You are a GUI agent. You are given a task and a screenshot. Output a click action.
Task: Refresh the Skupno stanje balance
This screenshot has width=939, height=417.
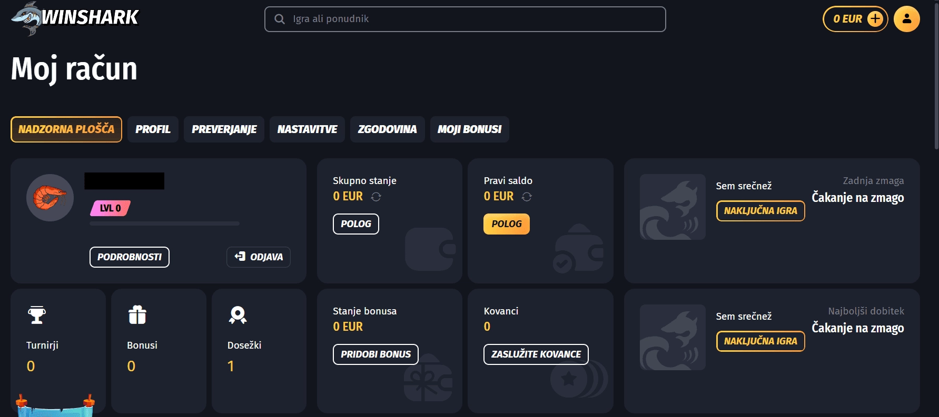(376, 197)
